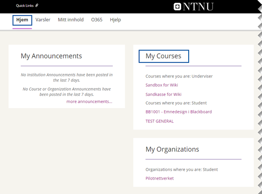Switch to the Varsler tab

(43, 20)
